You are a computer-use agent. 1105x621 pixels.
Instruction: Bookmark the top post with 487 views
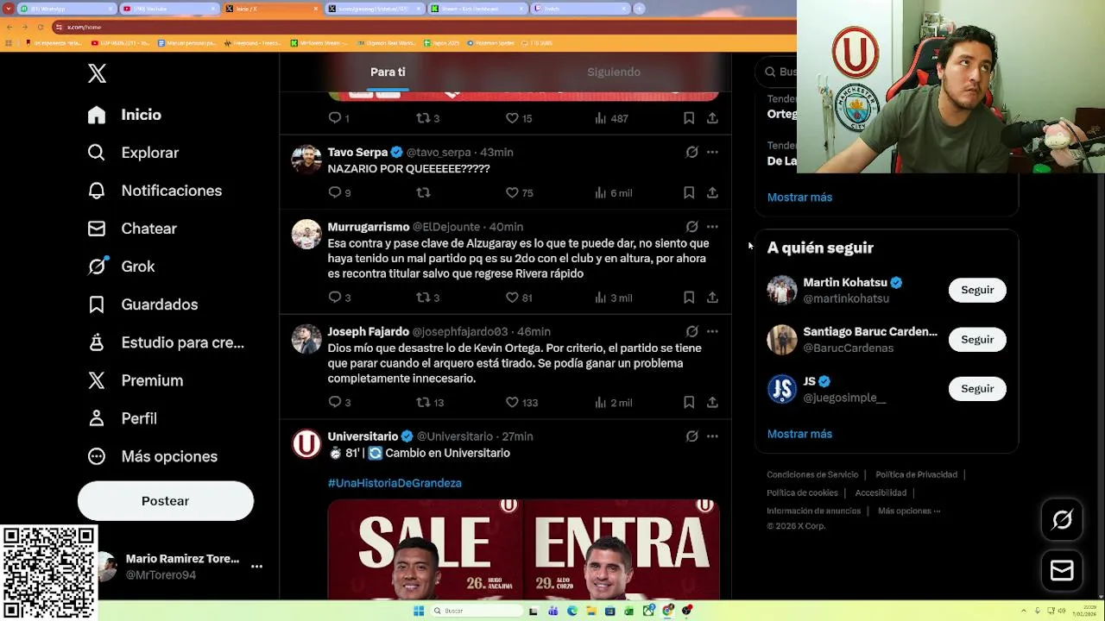[689, 118]
